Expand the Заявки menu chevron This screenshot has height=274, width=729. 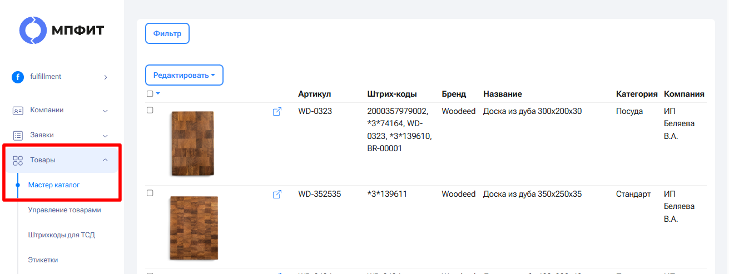pyautogui.click(x=105, y=135)
